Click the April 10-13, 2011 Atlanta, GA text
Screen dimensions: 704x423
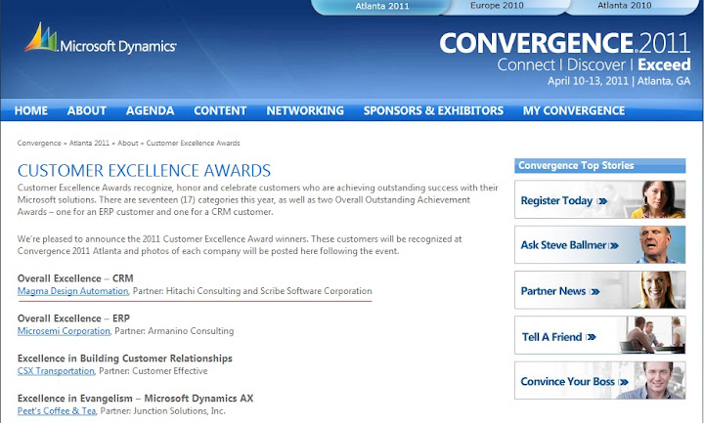pos(619,81)
